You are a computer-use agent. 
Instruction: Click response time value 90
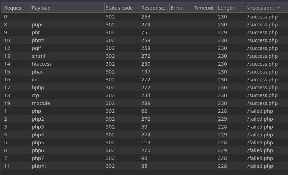[144, 158]
